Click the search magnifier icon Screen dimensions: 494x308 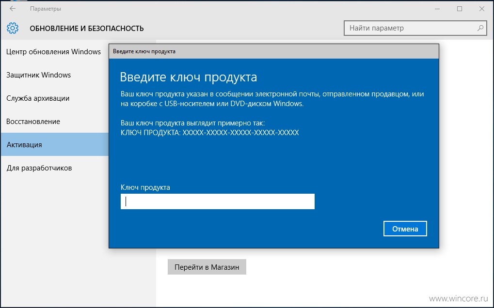[480, 28]
